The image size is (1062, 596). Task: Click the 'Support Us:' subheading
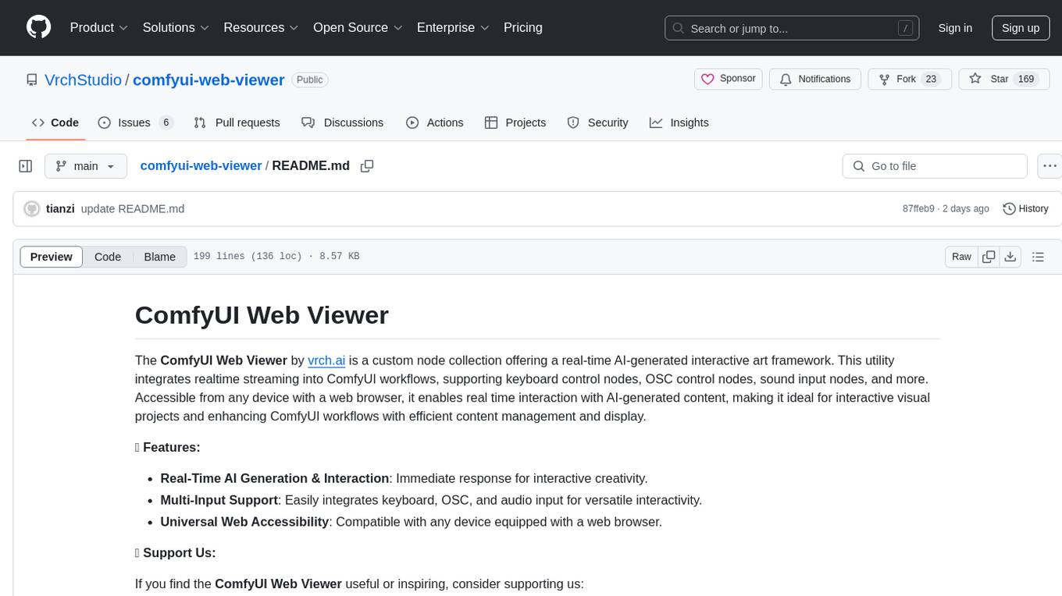(x=176, y=552)
